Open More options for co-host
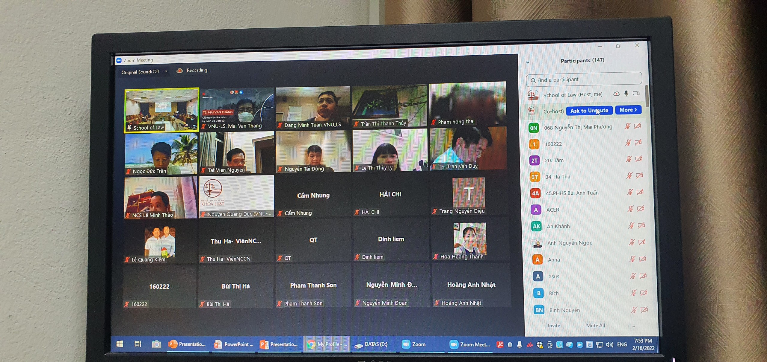The height and width of the screenshot is (362, 767). (x=628, y=110)
